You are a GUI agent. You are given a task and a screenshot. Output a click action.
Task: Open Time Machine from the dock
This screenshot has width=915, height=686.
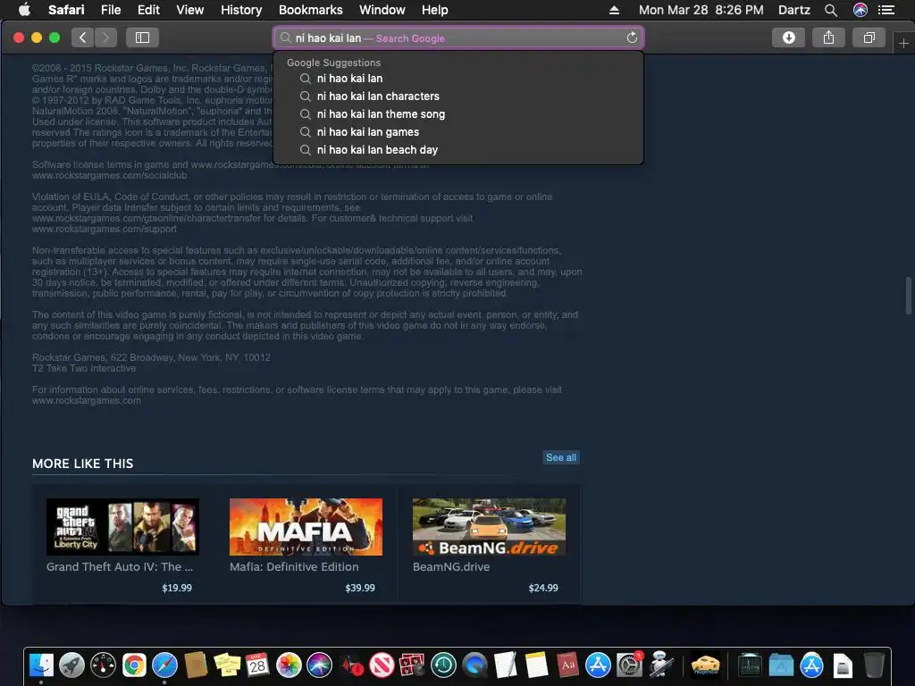(443, 665)
